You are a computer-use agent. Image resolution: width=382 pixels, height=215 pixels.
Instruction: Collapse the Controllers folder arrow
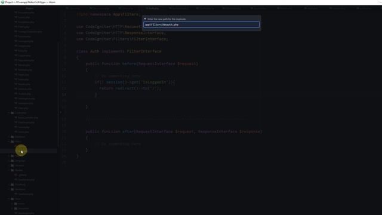9,113
